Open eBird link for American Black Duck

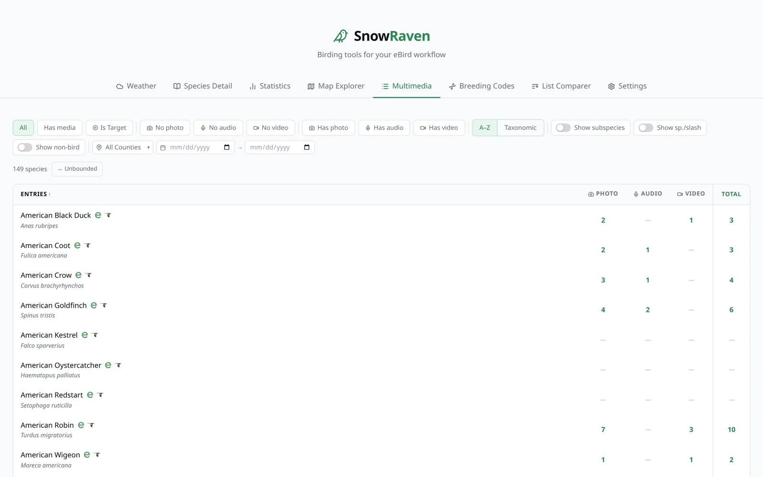point(98,215)
